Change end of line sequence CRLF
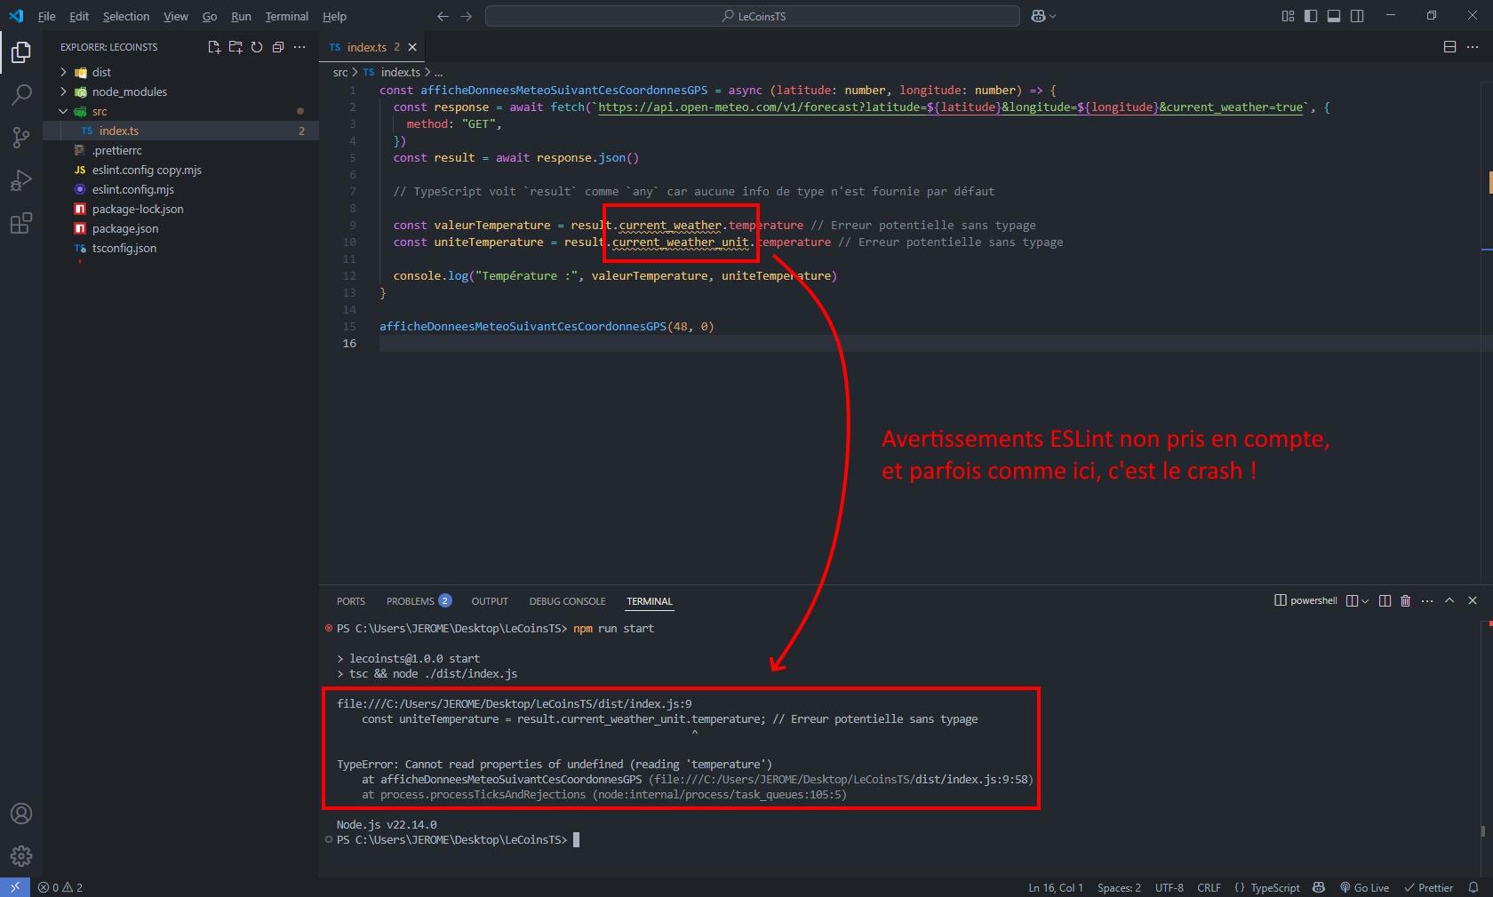The image size is (1493, 897). [x=1209, y=887]
